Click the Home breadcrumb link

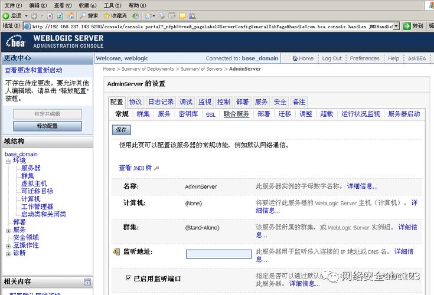109,69
